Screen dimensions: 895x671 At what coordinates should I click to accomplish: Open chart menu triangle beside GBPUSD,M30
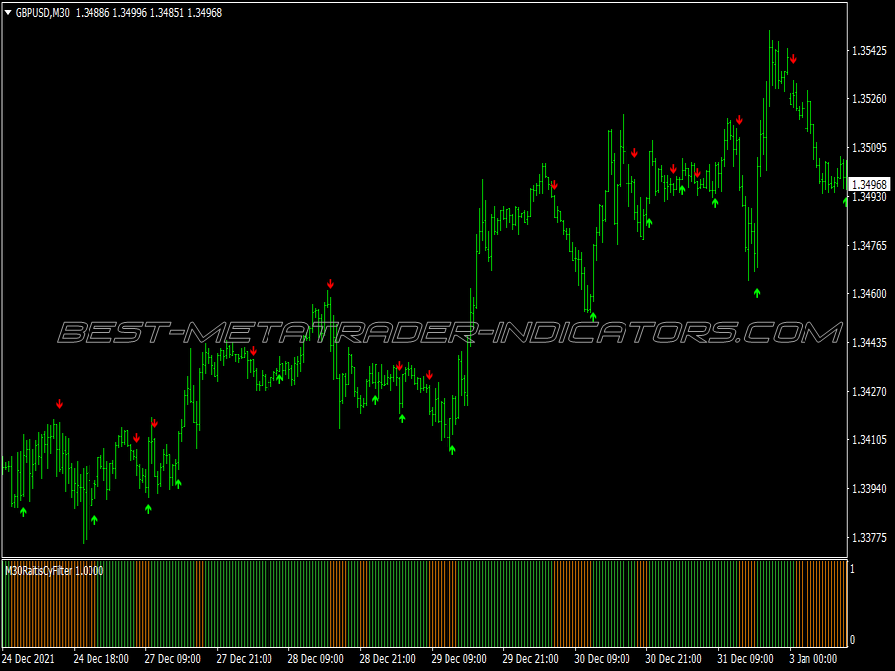(9, 13)
